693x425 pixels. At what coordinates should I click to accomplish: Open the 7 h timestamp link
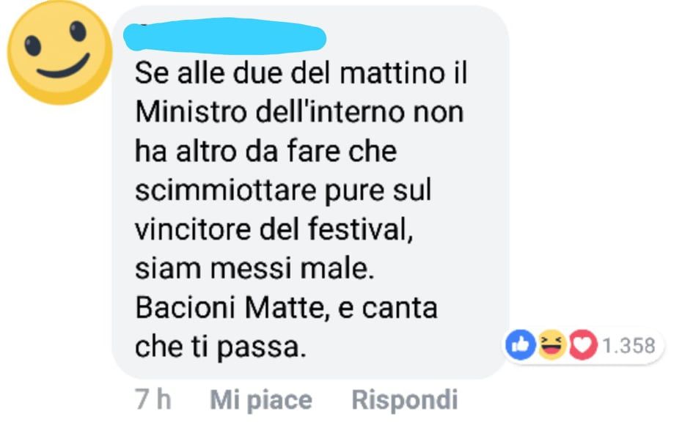point(153,399)
